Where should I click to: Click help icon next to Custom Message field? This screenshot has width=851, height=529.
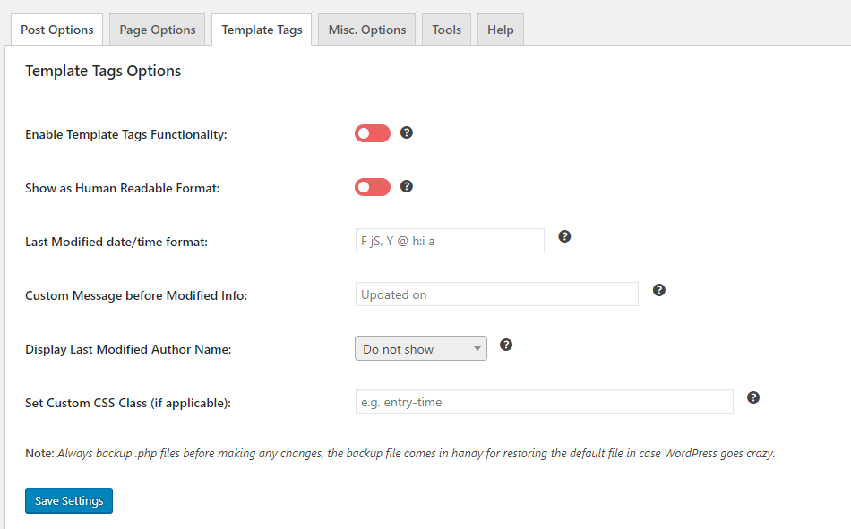(x=659, y=290)
